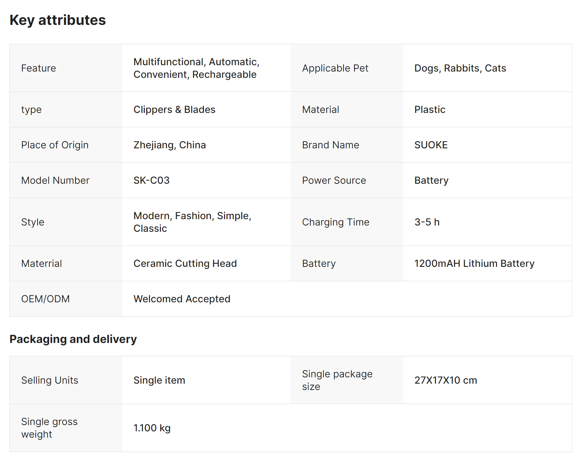Select the 1.100 kg weight value

(x=152, y=428)
